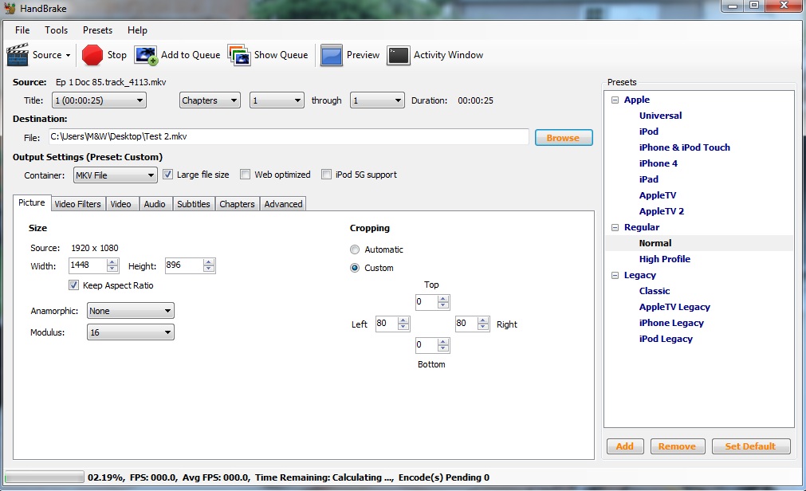Click the Show Queue icon

click(x=239, y=55)
